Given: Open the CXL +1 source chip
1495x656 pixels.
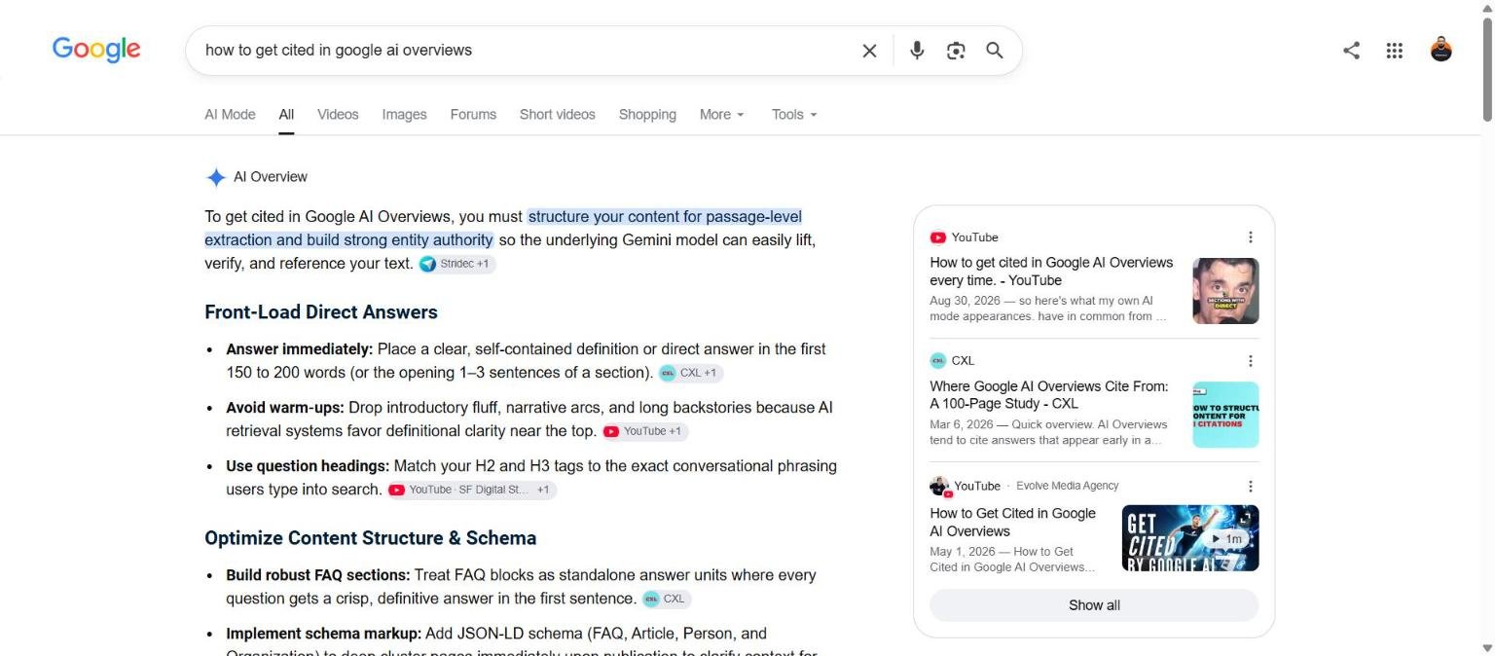Looking at the screenshot, I should tap(690, 373).
